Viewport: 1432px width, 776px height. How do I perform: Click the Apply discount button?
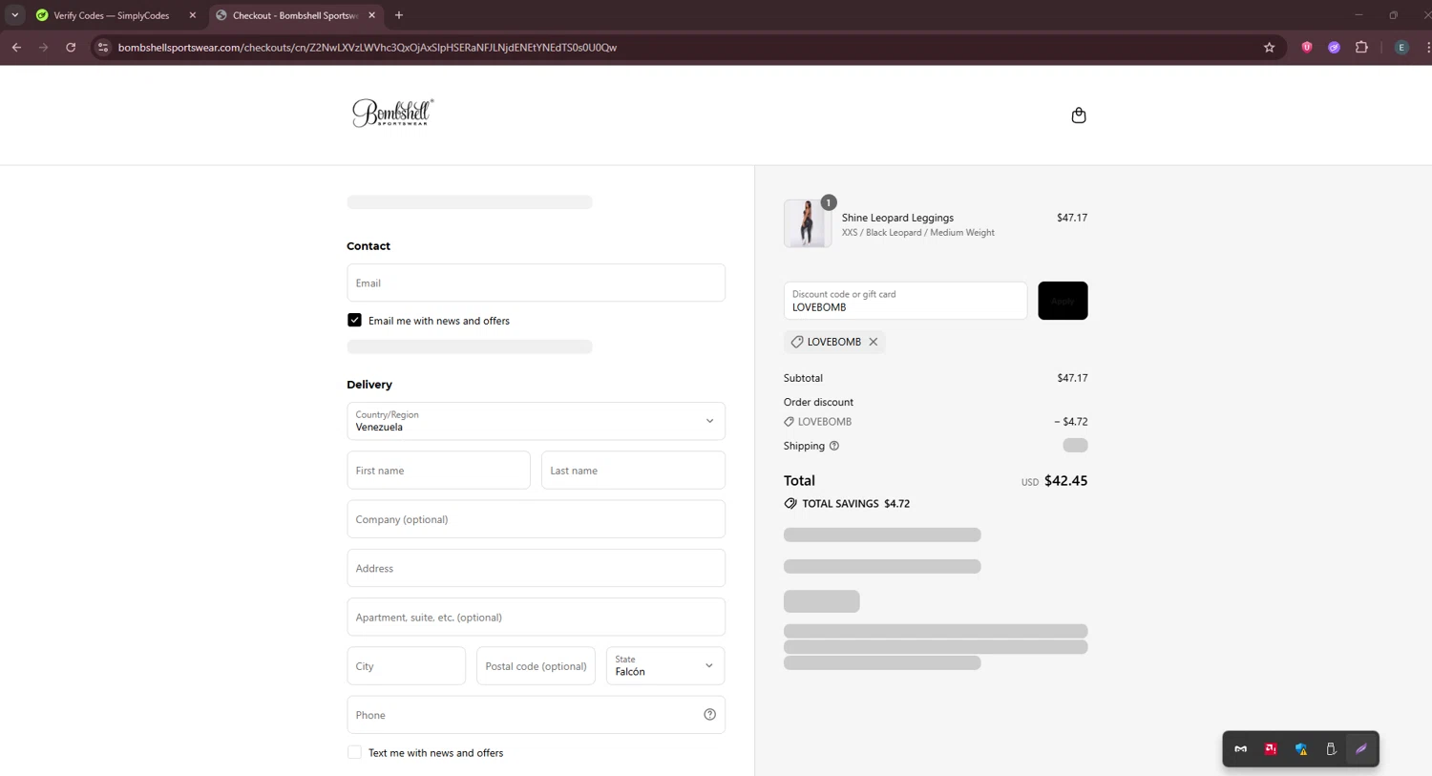pos(1063,301)
